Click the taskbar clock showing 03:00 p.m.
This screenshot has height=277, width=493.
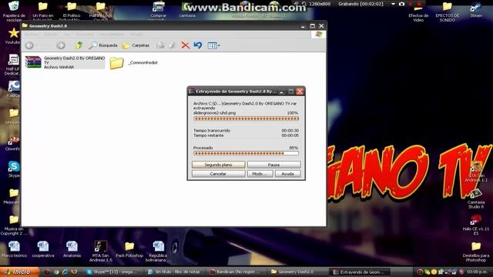pos(478,272)
